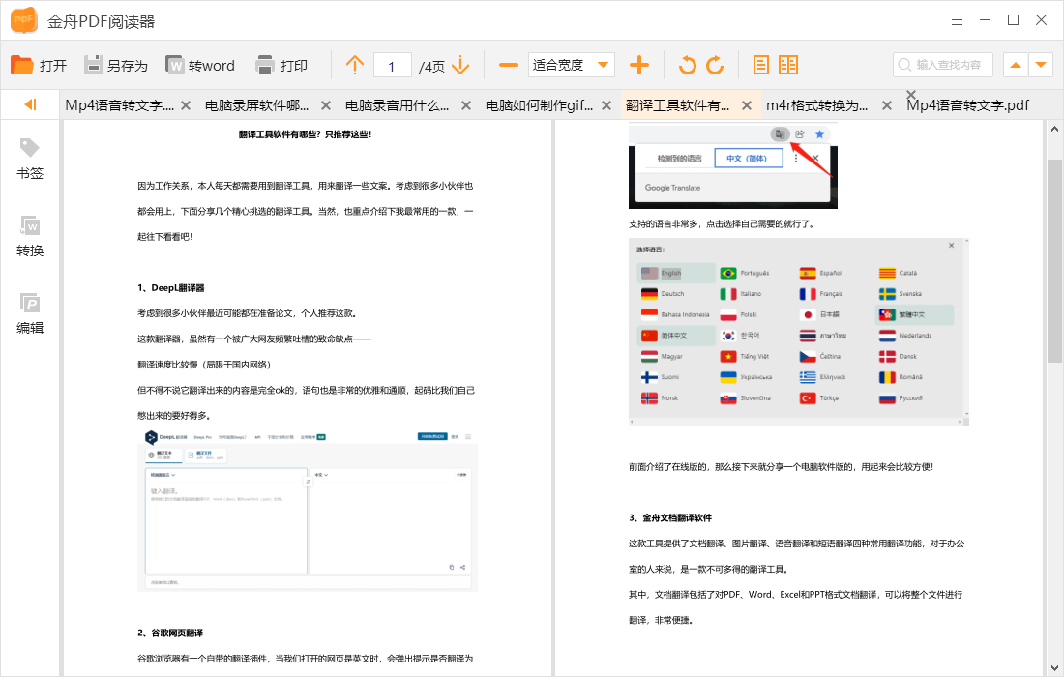This screenshot has height=677, width=1064.
Task: Open the 书签 bookmark panel
Action: [x=30, y=160]
